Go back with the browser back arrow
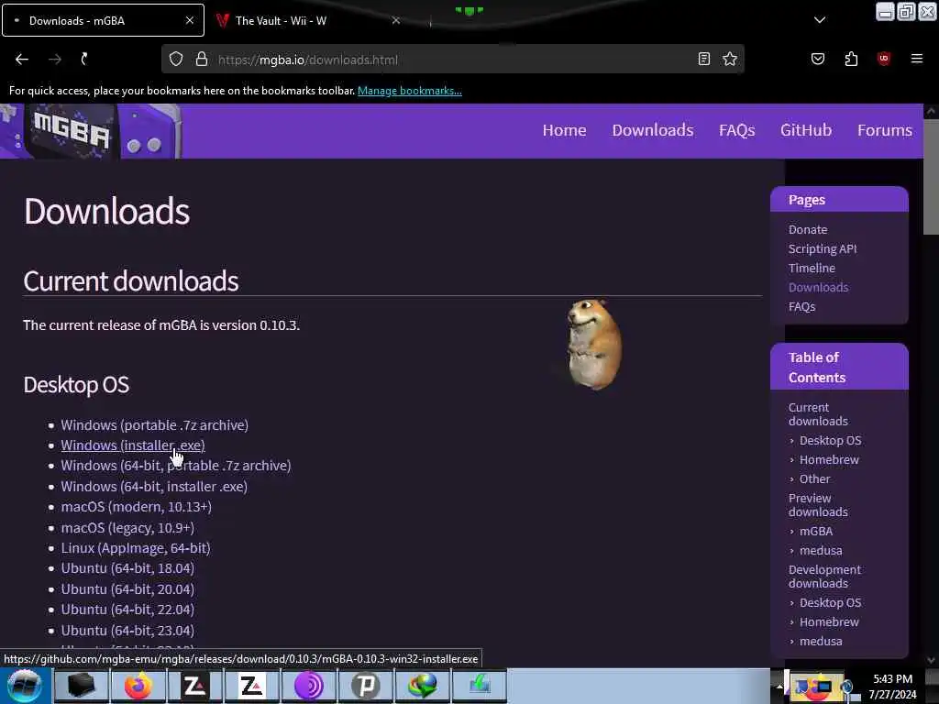The height and width of the screenshot is (704, 939). [x=22, y=59]
